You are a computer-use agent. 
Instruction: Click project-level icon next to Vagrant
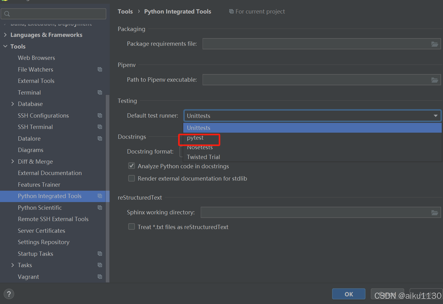(x=100, y=277)
